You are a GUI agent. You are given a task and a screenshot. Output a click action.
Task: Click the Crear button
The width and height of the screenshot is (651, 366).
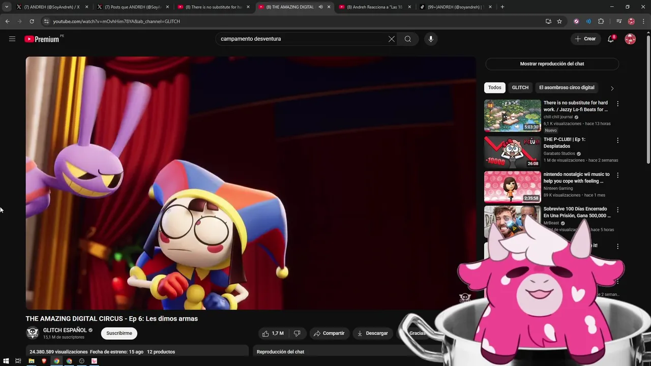click(585, 39)
